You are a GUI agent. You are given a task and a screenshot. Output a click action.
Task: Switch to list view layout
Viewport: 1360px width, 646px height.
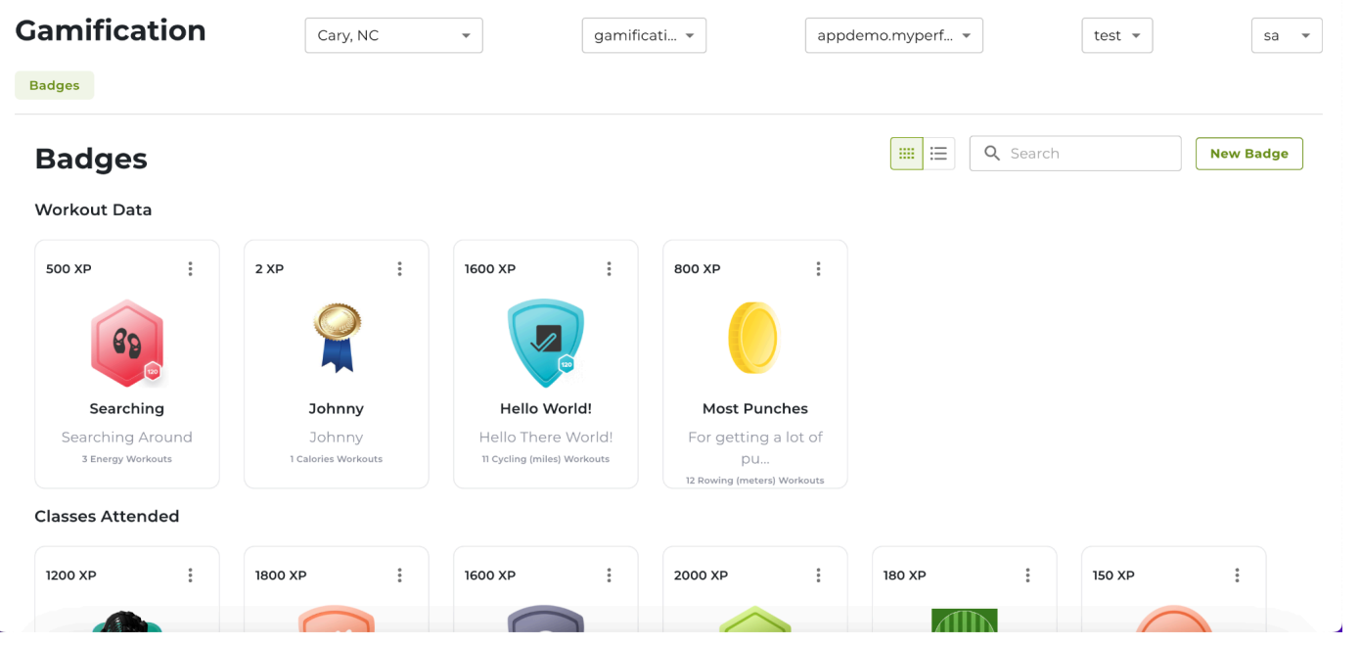(x=939, y=154)
